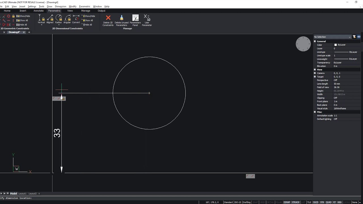Click the WCS icon box labeled W
This screenshot has width=363, height=204.
(16, 169)
